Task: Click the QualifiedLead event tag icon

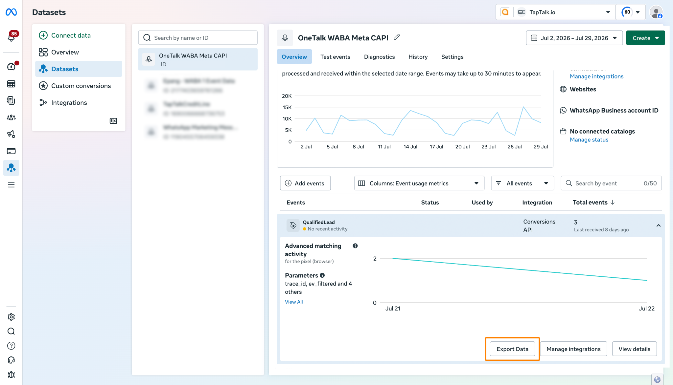Action: (293, 225)
